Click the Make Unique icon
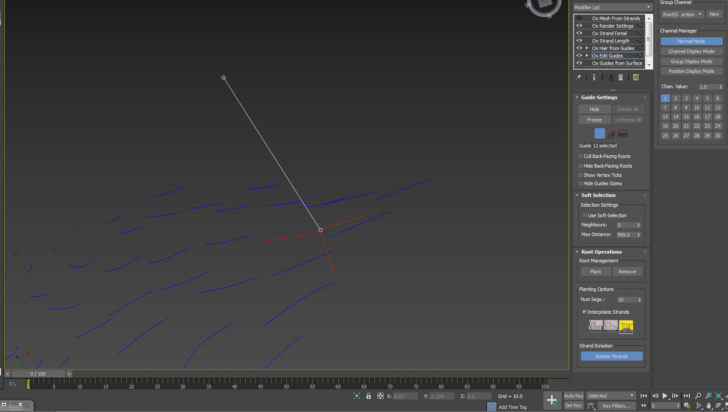 click(610, 77)
